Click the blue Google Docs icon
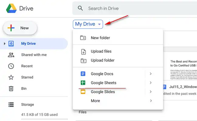 coord(83,74)
